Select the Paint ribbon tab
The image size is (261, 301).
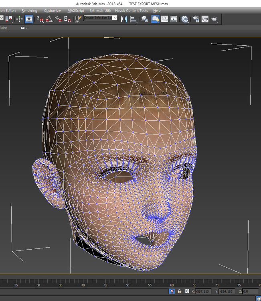tap(4, 28)
